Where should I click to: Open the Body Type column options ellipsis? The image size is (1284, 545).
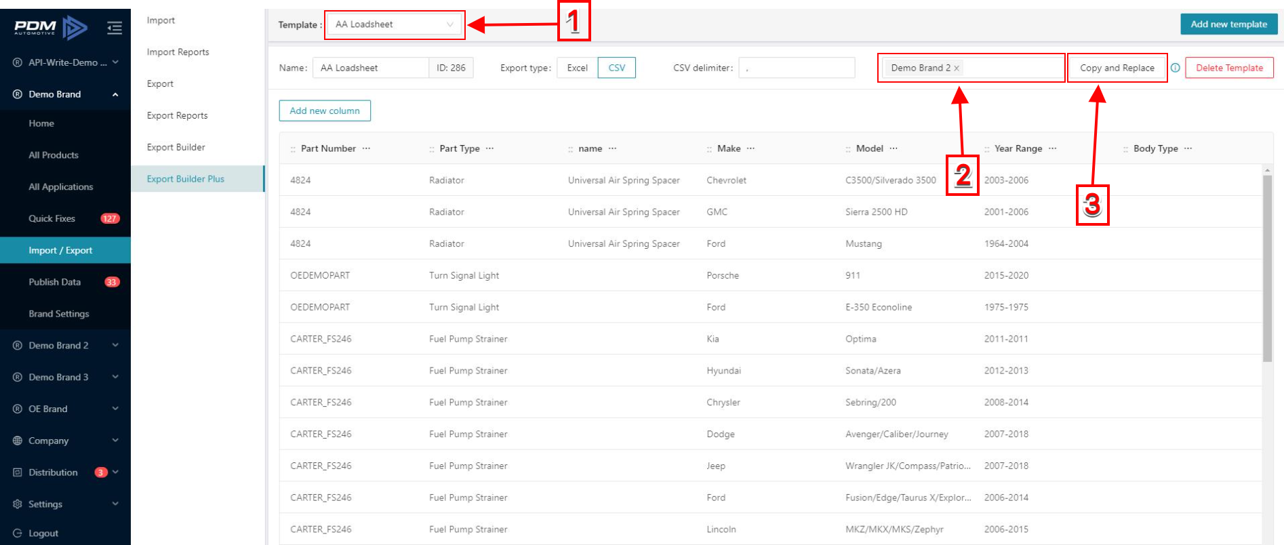(x=1188, y=148)
